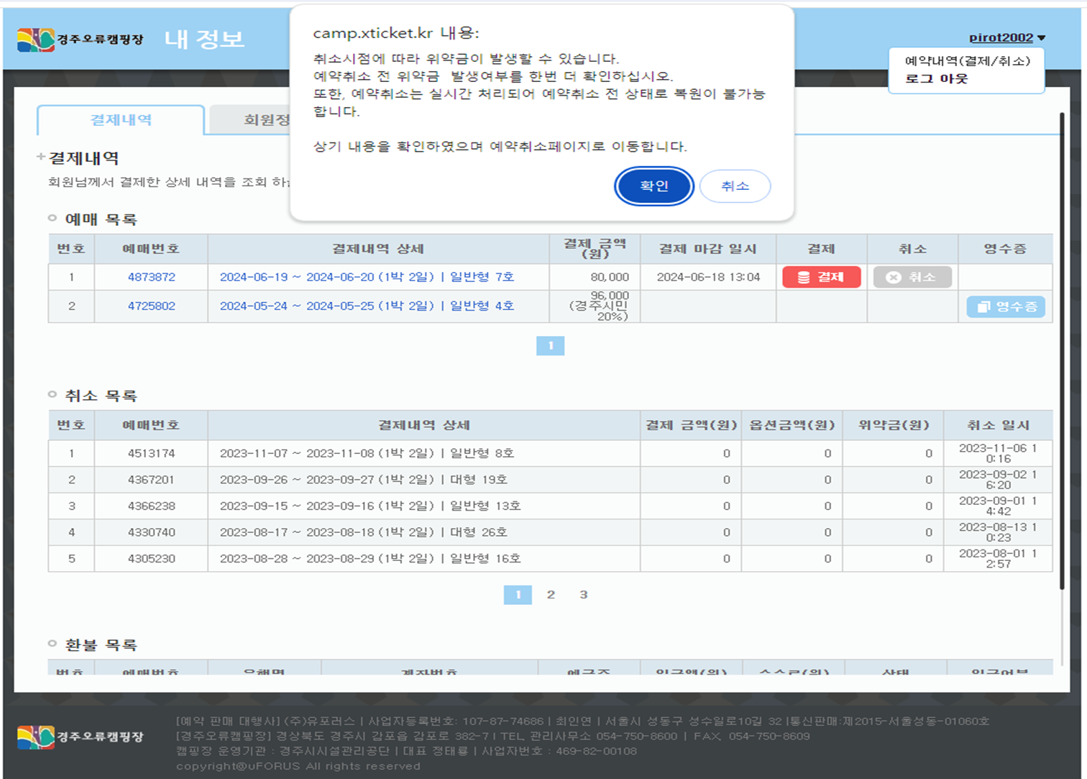
Task: Go to page 3 of 취소 목록
Action: click(584, 595)
